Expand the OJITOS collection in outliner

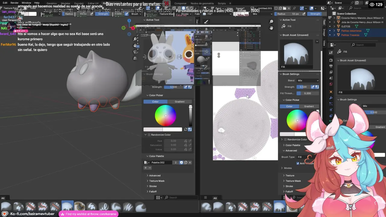[x=334, y=27]
